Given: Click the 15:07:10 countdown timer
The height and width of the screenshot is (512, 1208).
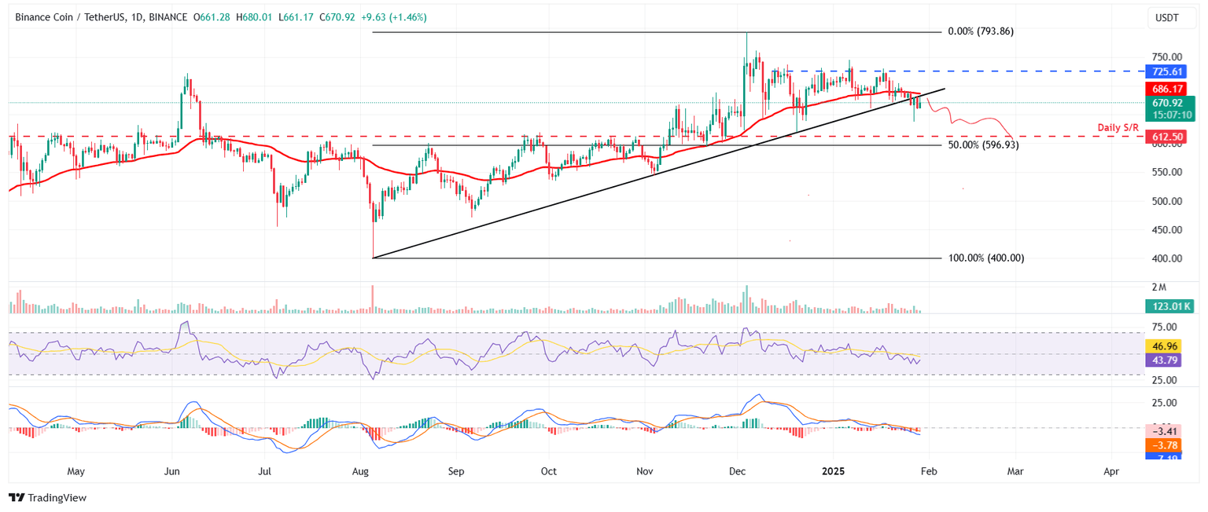Looking at the screenshot, I should (x=1171, y=115).
